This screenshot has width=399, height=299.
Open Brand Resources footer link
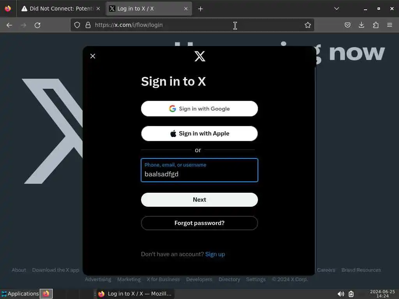[361, 270]
